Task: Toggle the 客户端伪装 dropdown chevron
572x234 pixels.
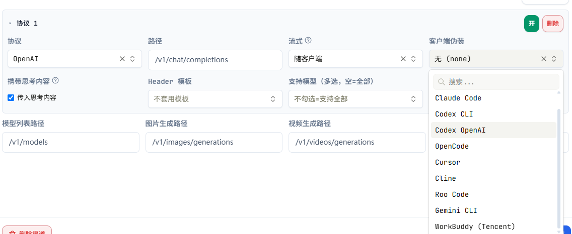Action: pyautogui.click(x=554, y=59)
